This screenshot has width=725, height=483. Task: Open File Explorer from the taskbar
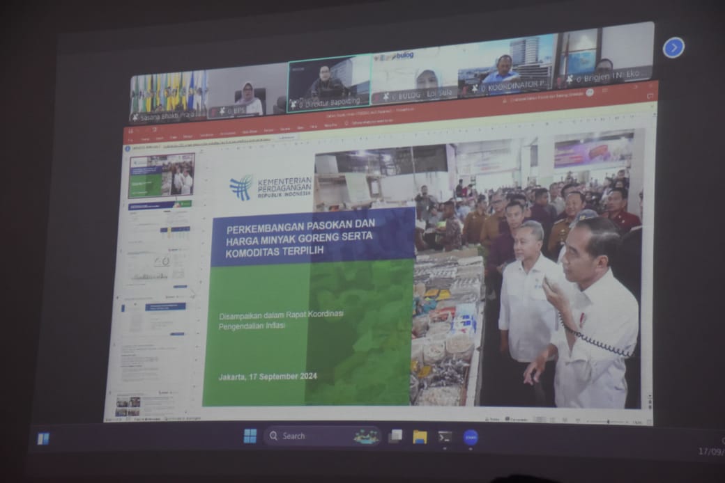point(420,436)
